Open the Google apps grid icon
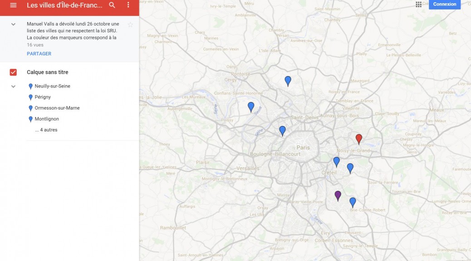 click(x=418, y=5)
